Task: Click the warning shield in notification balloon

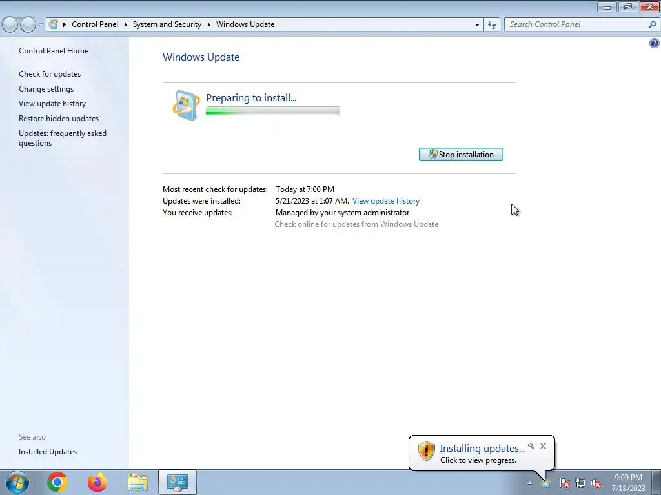Action: tap(426, 451)
